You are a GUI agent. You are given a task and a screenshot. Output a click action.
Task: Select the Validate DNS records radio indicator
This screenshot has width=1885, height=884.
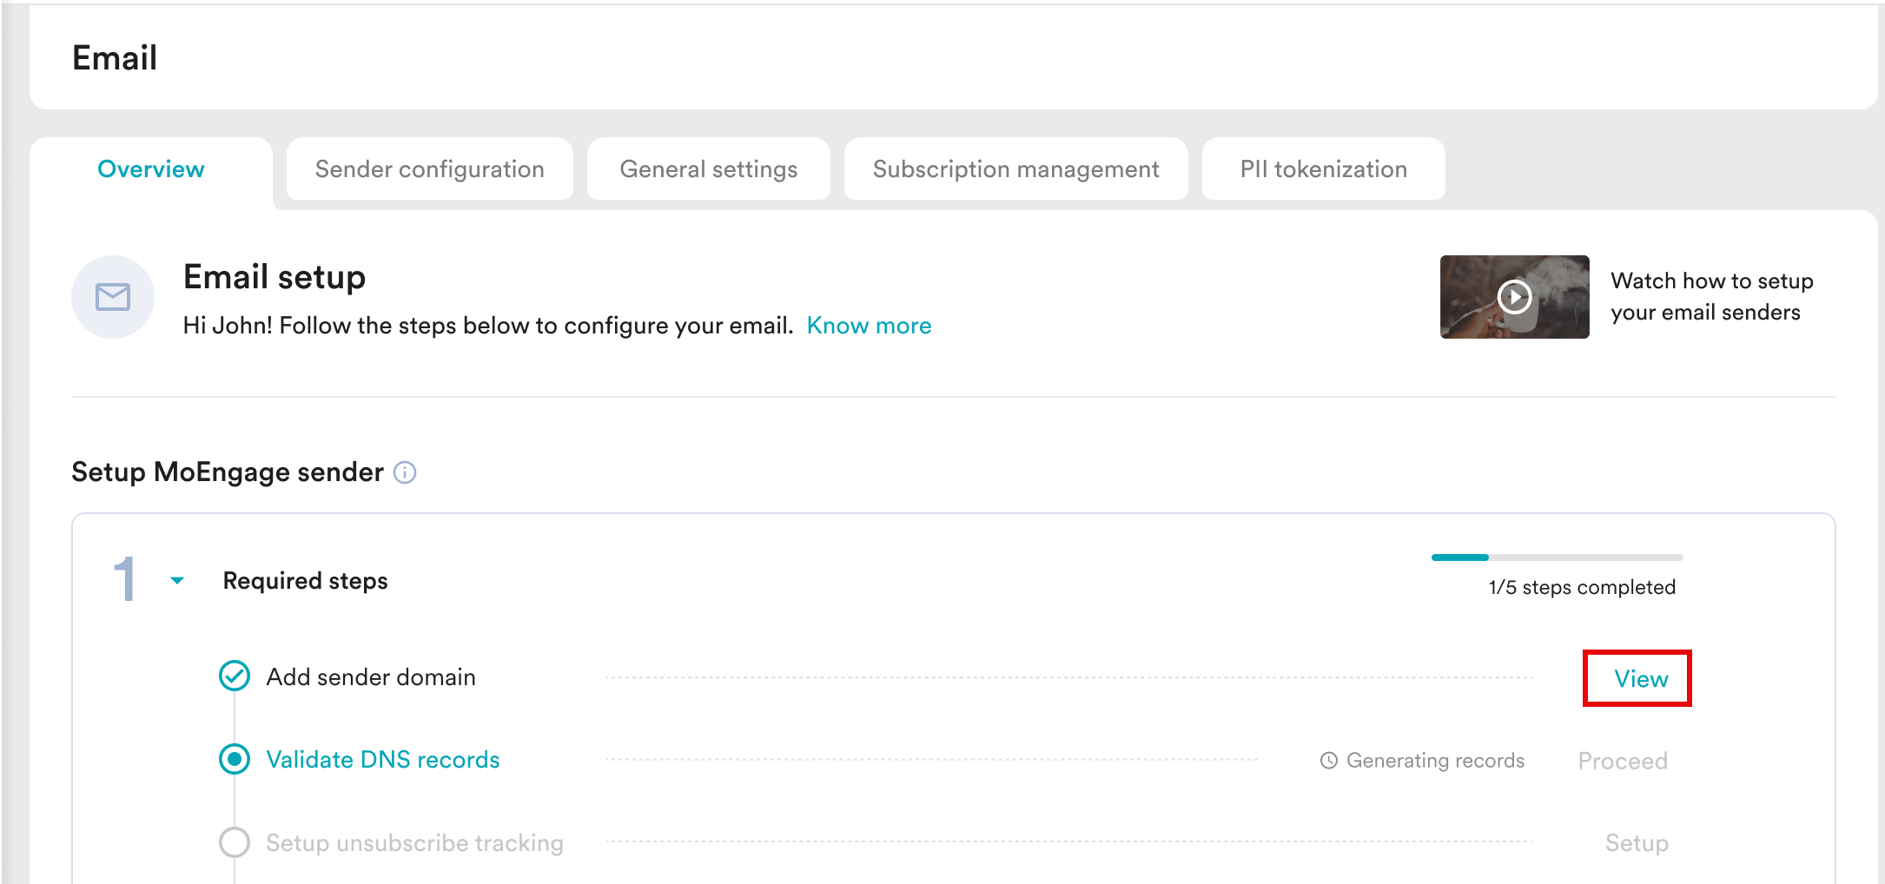(x=235, y=759)
